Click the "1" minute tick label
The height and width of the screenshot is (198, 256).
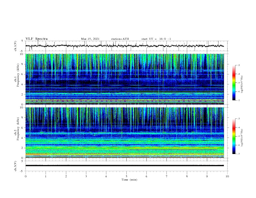click(46, 176)
